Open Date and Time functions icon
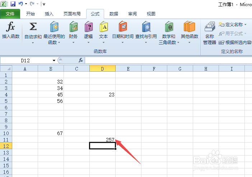The height and width of the screenshot is (177, 252). pyautogui.click(x=123, y=26)
